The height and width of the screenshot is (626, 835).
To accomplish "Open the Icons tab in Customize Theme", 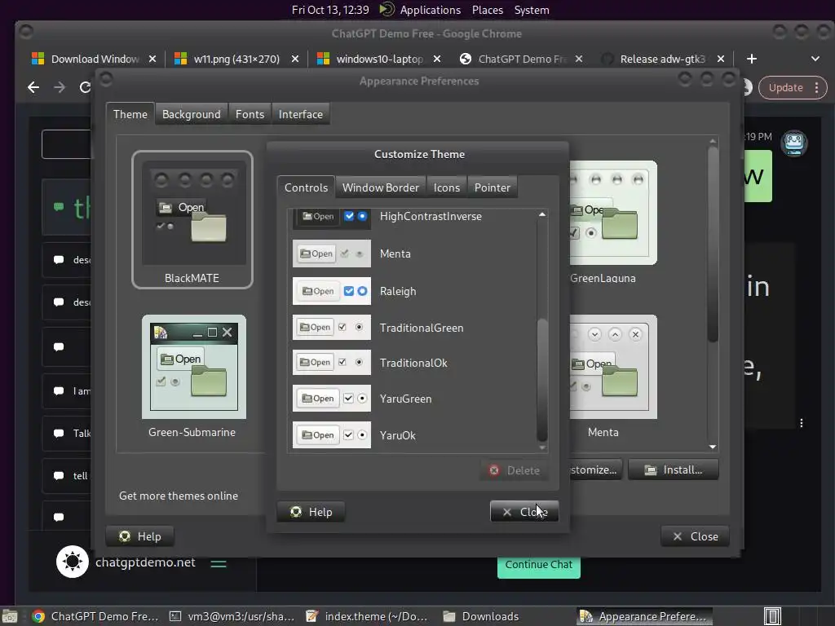I will 446,187.
